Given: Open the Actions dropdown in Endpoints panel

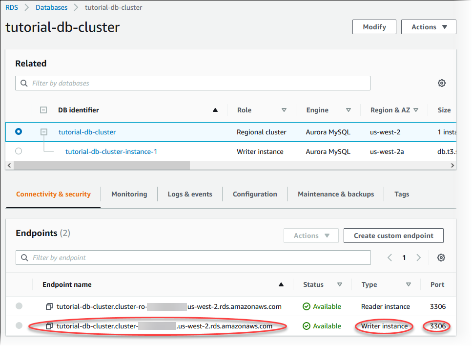Looking at the screenshot, I should 311,235.
